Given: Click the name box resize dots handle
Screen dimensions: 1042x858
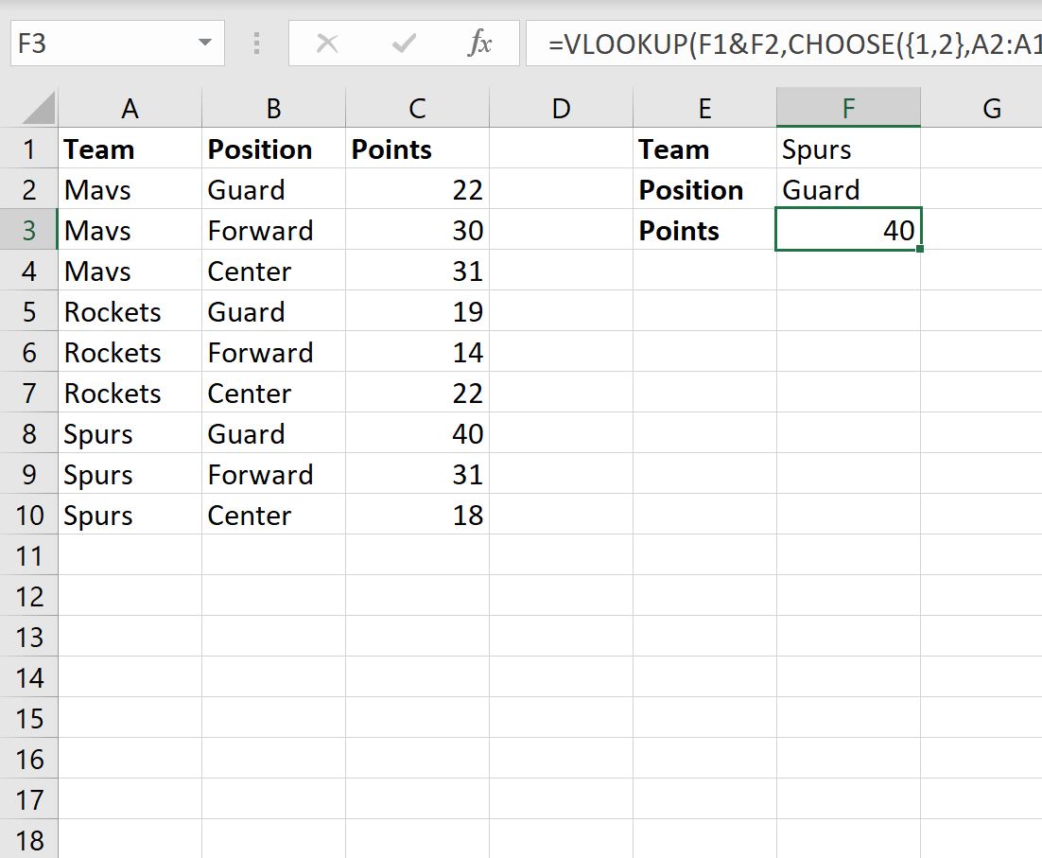Looking at the screenshot, I should click(256, 44).
